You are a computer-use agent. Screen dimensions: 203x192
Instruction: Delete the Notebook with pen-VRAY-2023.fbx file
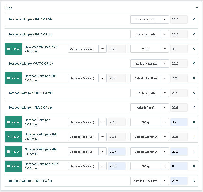pyautogui.click(x=194, y=63)
